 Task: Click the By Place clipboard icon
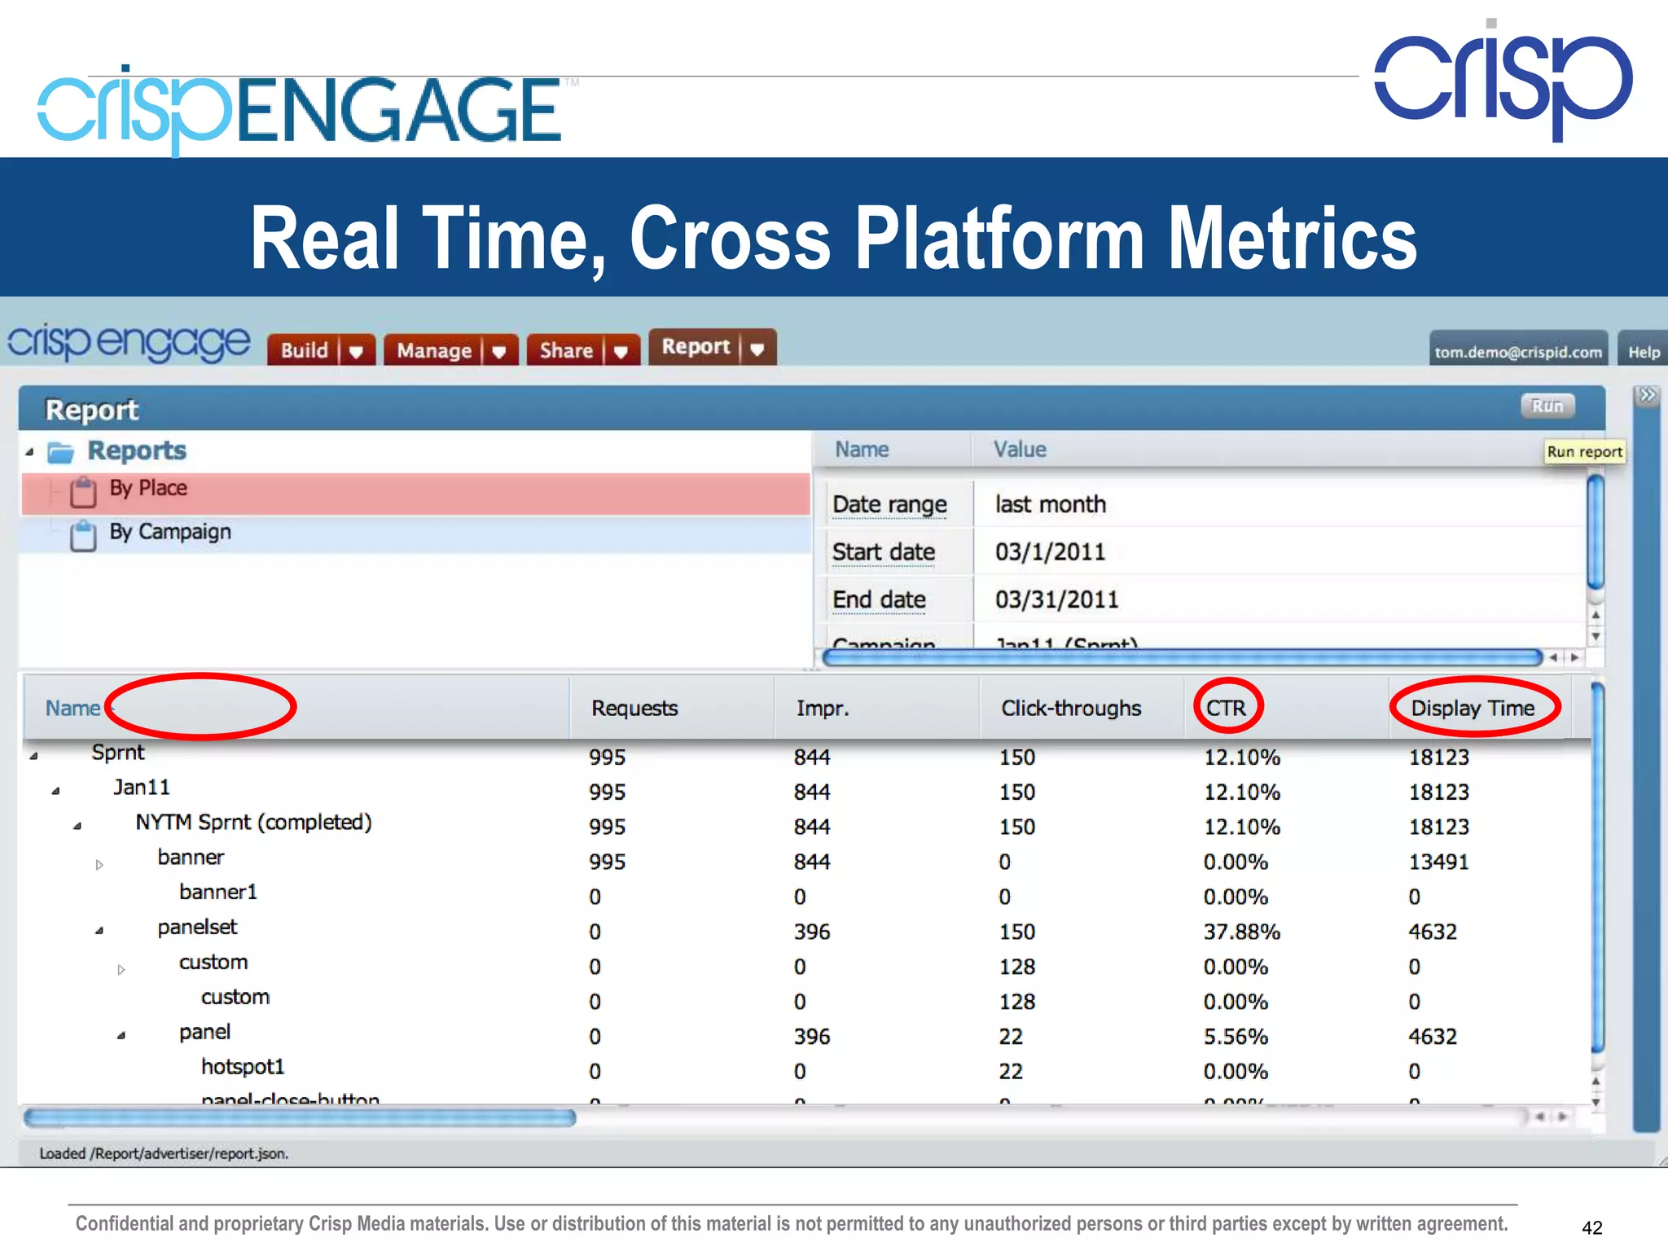pyautogui.click(x=82, y=491)
